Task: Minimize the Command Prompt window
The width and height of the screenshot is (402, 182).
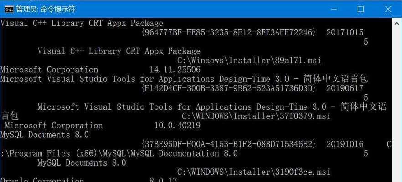Action: [x=334, y=10]
